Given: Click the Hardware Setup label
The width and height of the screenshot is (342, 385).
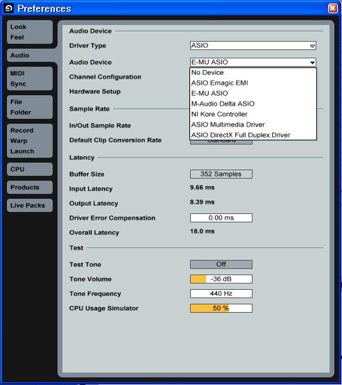Looking at the screenshot, I should [x=95, y=92].
